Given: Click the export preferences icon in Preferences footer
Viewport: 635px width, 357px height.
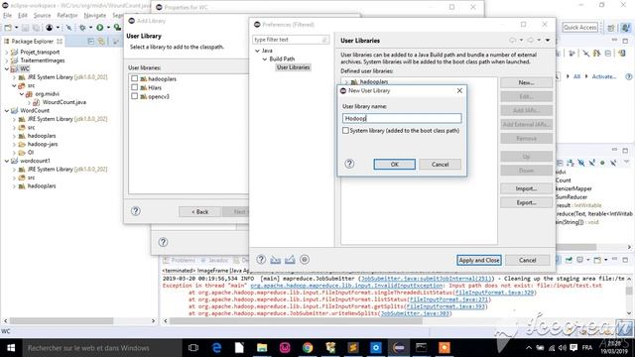Looking at the screenshot, I should 290,260.
